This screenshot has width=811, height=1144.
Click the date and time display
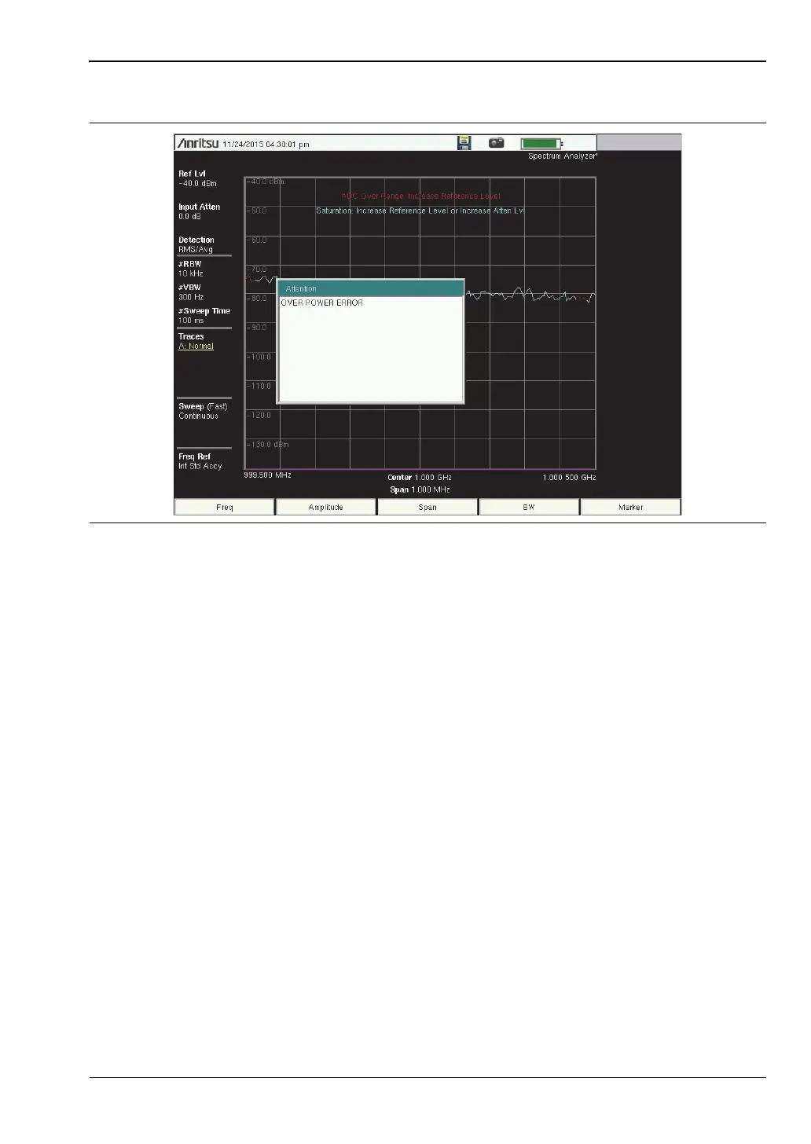coord(266,145)
